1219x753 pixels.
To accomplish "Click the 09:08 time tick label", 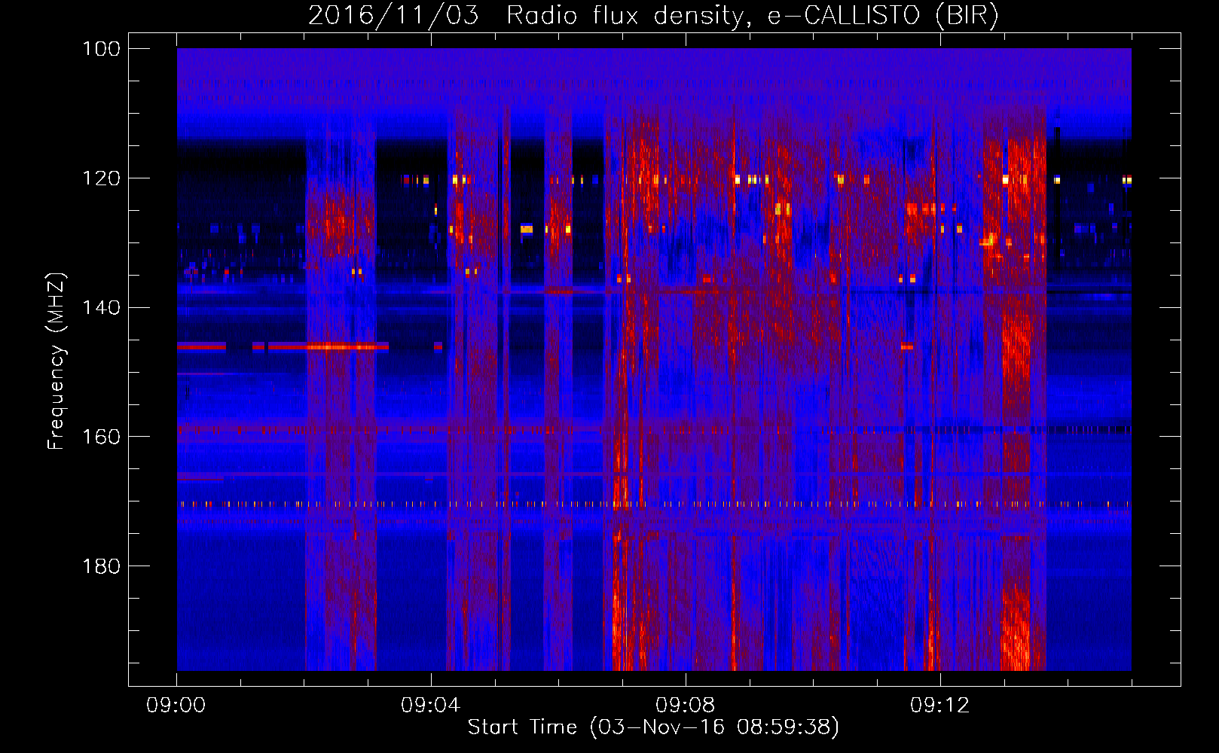I will click(686, 706).
